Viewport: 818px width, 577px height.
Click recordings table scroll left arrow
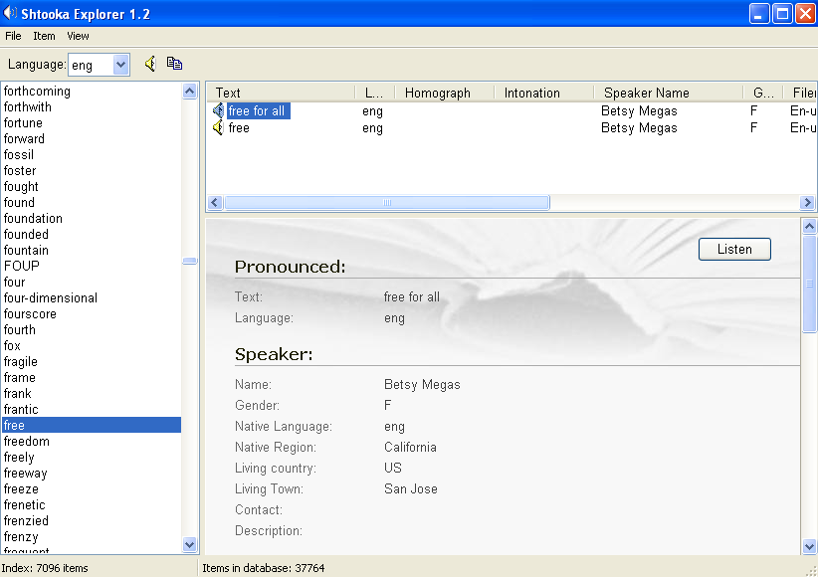[x=215, y=202]
